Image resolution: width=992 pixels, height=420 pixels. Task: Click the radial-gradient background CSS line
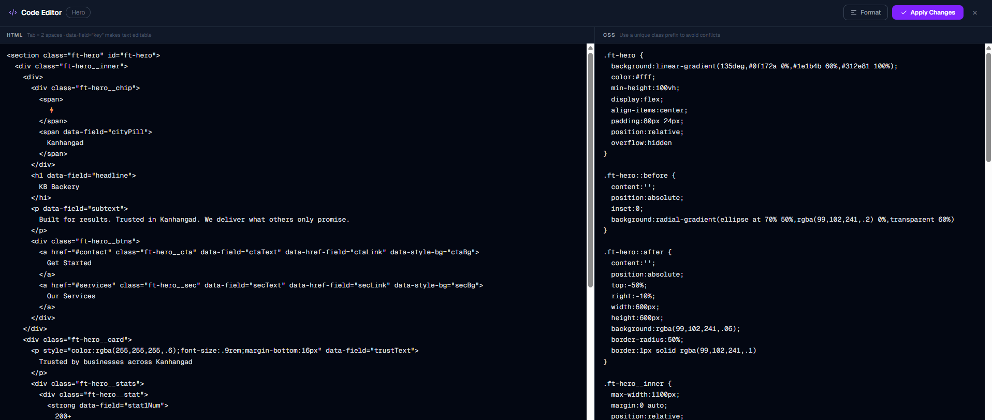coord(783,220)
